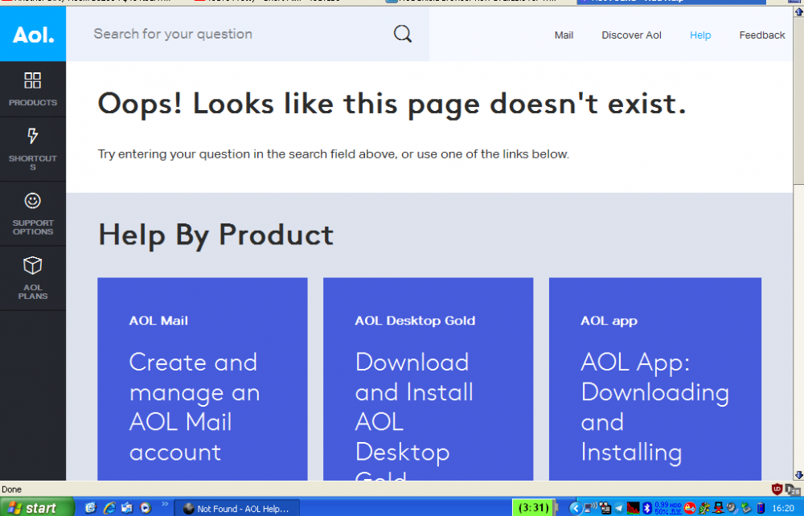This screenshot has width=804, height=516.
Task: Expand the Quick Launch overflow chevron
Action: (166, 505)
